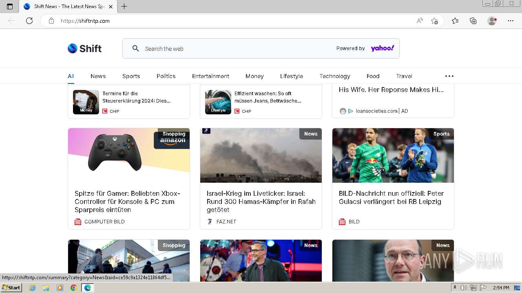Click the goalkeeper sports image
The image size is (522, 293).
point(393,155)
